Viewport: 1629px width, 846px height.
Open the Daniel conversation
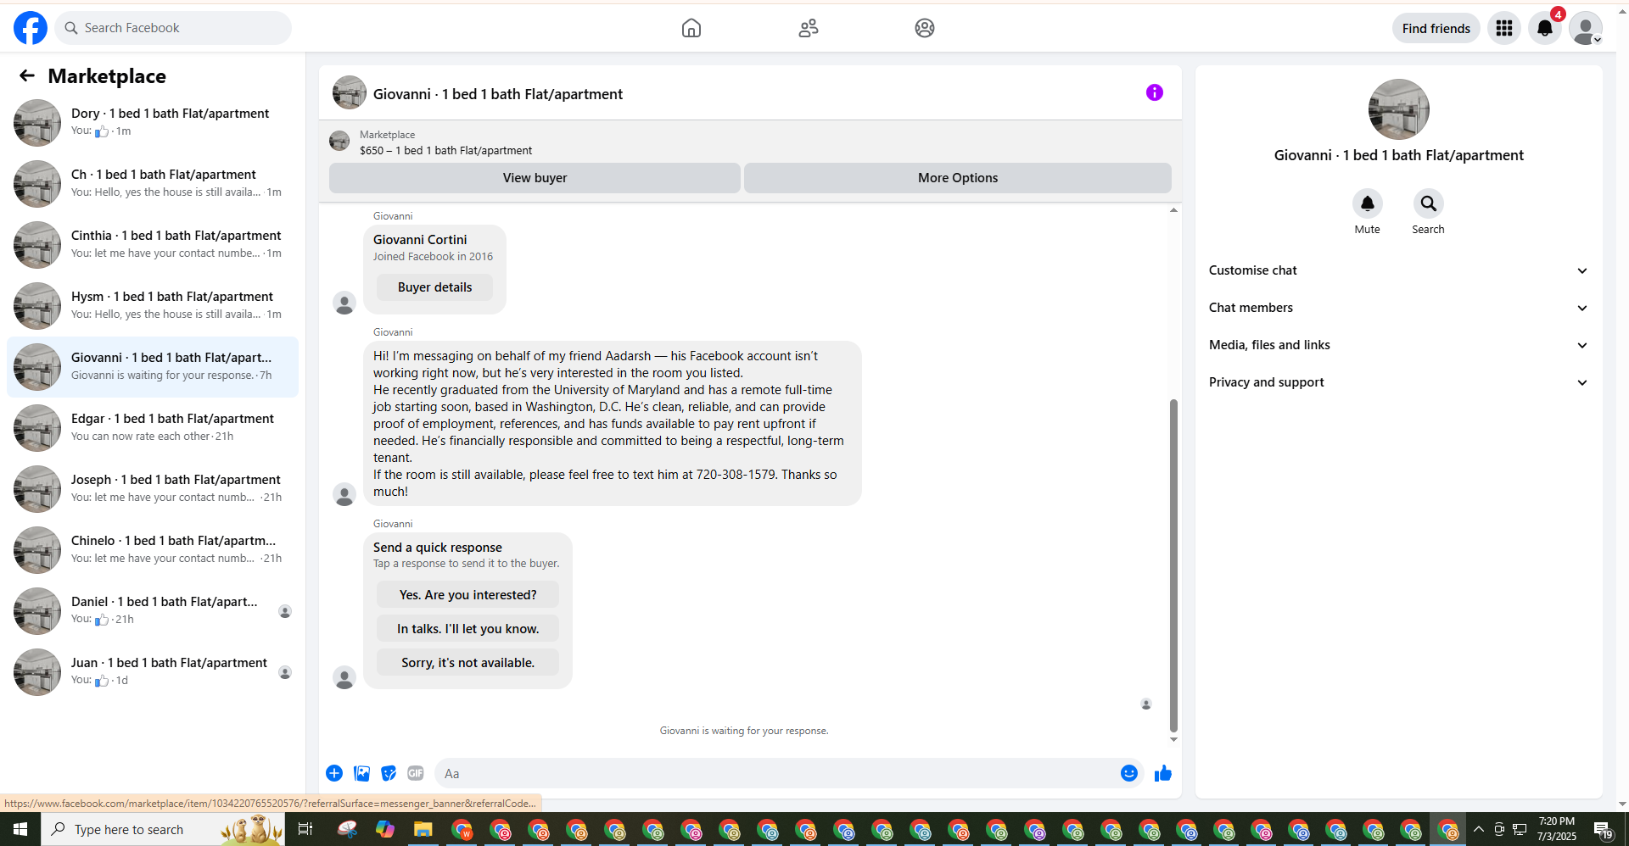[153, 611]
